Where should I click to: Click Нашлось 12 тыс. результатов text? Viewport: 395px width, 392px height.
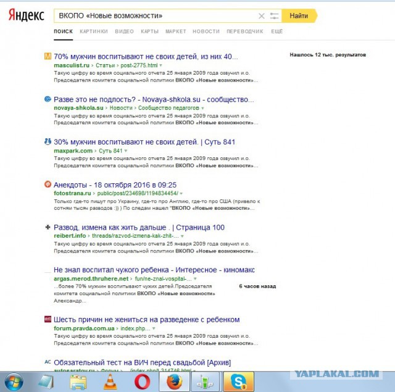pyautogui.click(x=328, y=55)
